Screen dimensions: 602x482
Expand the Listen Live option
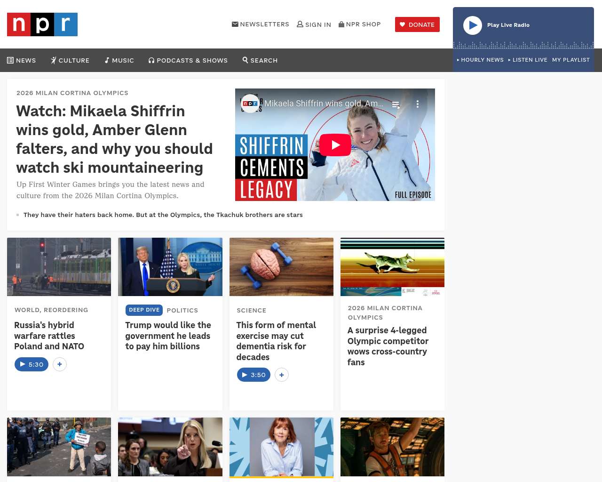tap(528, 60)
